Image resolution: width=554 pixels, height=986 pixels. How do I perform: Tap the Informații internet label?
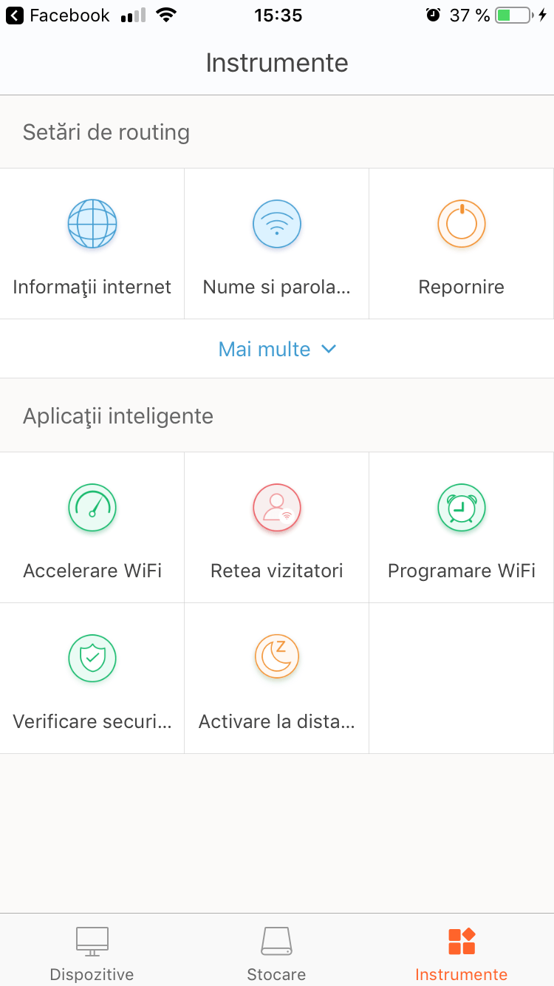pos(92,287)
